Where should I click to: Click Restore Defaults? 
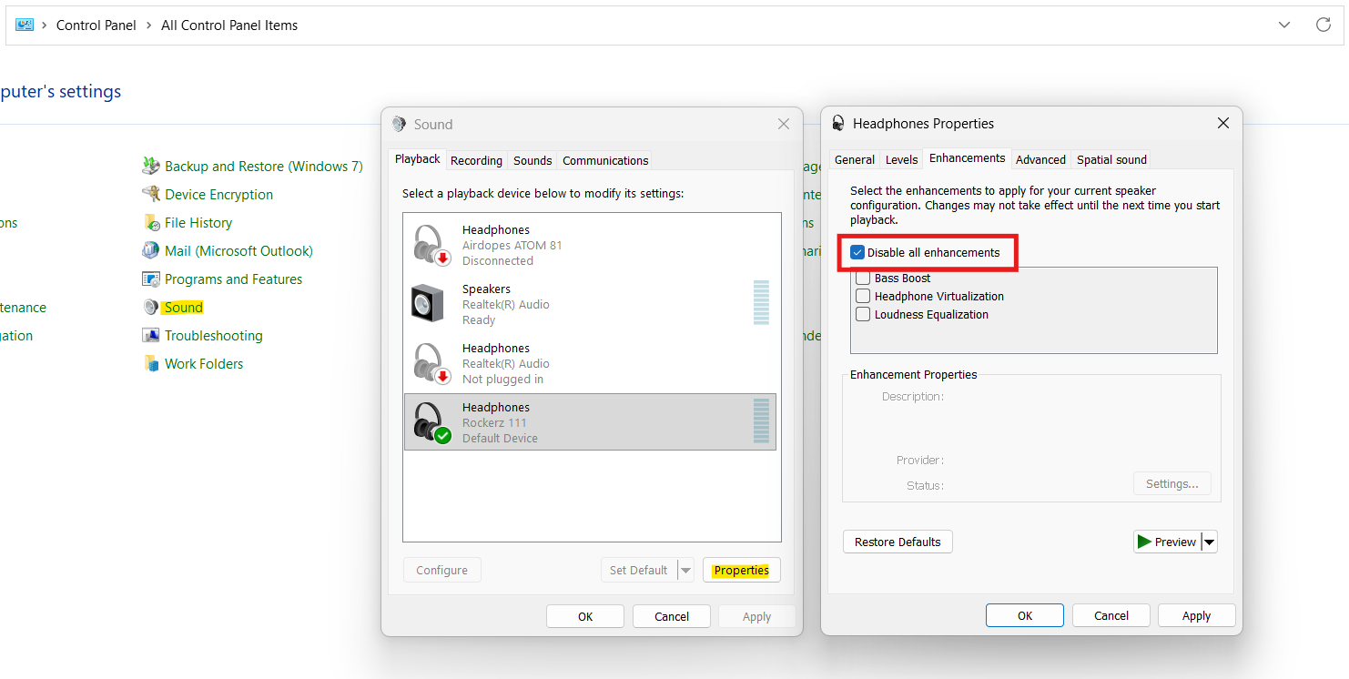pos(898,541)
